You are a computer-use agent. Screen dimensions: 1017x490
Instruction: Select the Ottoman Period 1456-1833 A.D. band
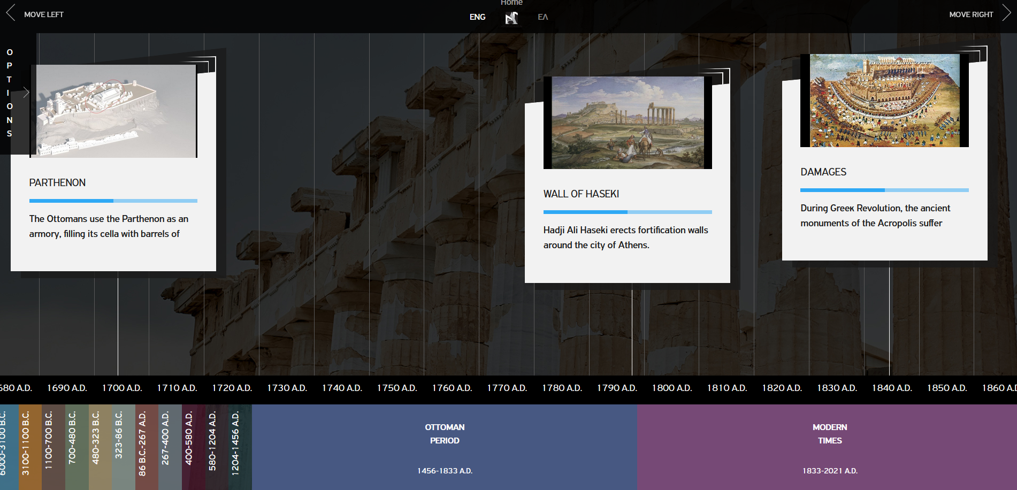(445, 447)
